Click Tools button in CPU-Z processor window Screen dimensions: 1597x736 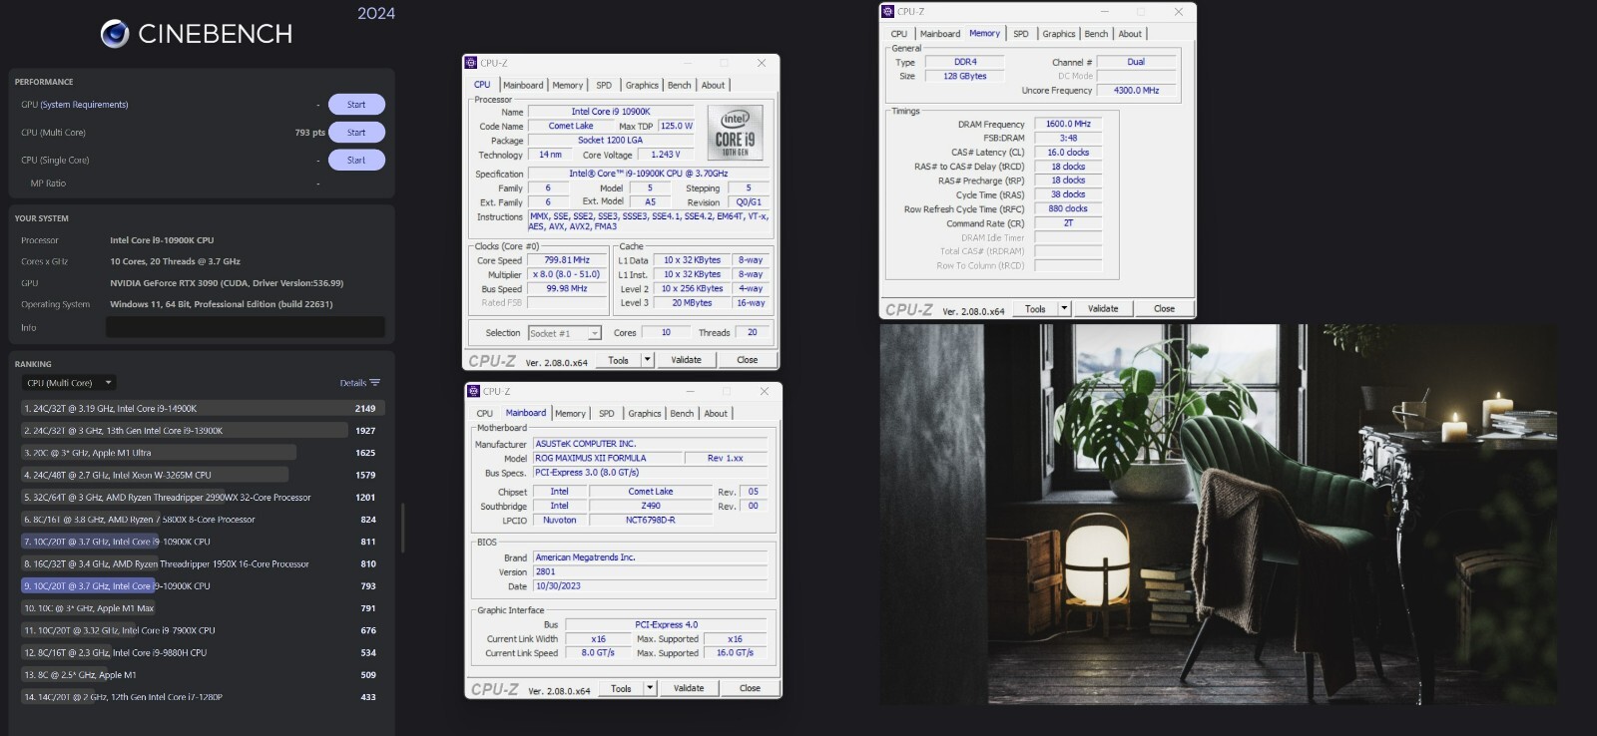click(x=619, y=360)
